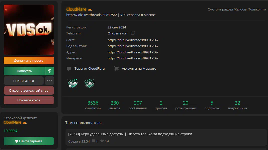Click the orange 'Деньги это просто' banner

pos(29,61)
